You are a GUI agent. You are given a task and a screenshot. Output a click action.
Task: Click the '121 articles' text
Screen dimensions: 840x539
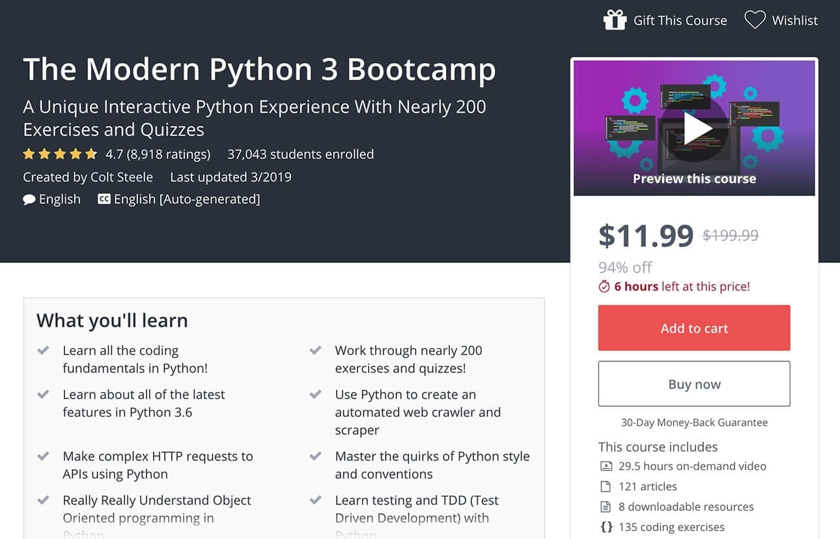648,486
